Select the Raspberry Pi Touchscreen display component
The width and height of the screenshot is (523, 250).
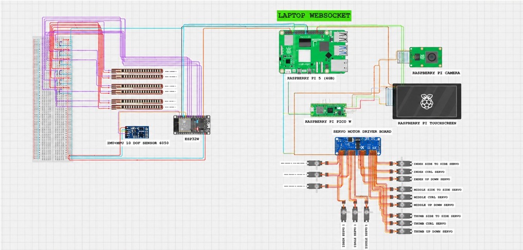(x=427, y=101)
